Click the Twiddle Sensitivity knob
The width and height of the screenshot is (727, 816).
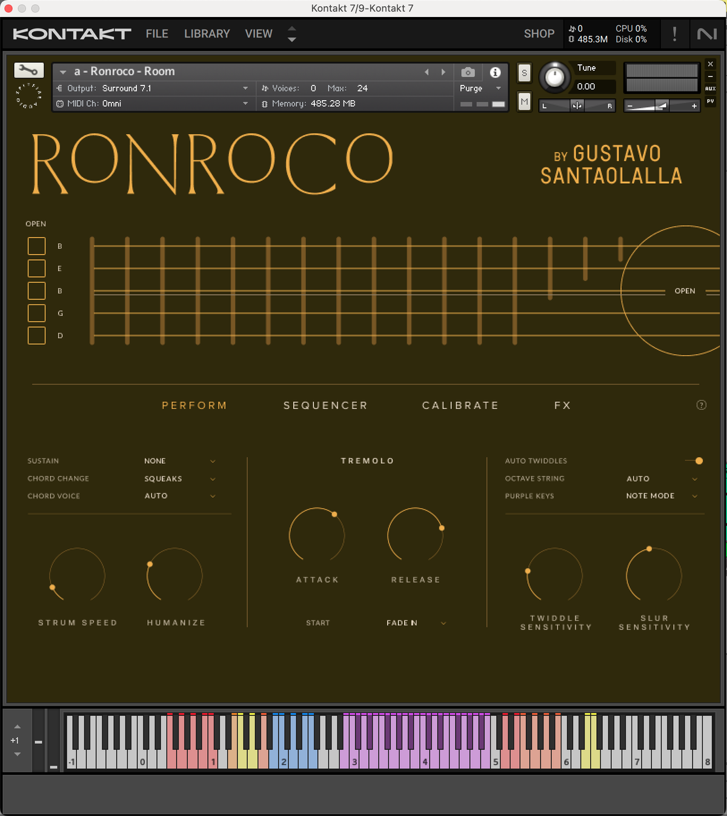point(555,576)
